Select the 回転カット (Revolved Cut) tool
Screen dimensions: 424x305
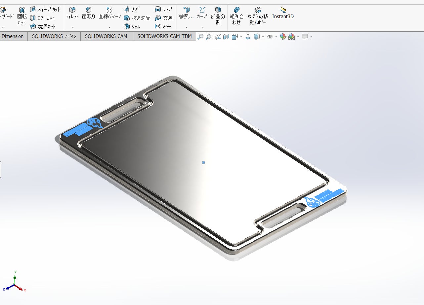pos(22,16)
